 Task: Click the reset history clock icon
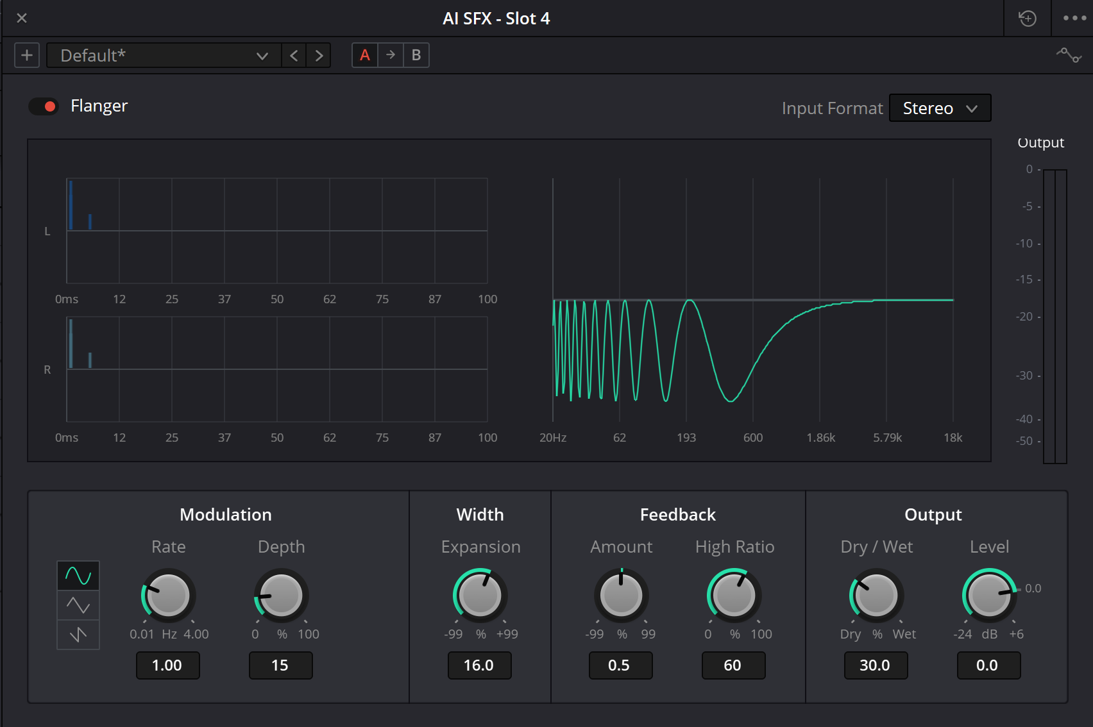(x=1028, y=18)
